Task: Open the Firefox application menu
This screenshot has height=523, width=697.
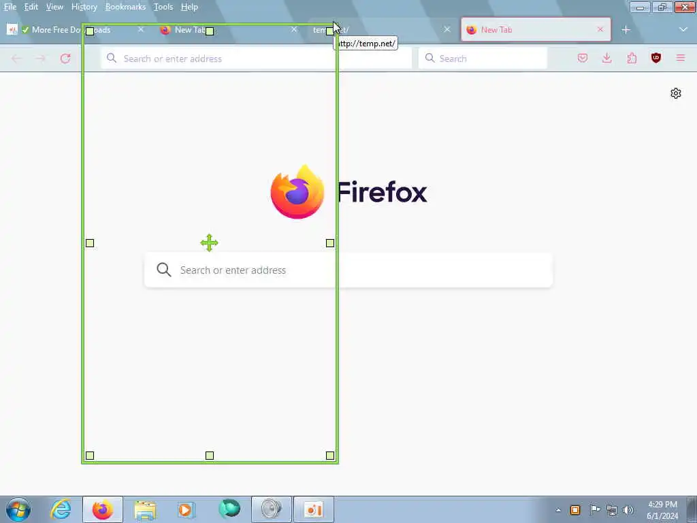Action: pyautogui.click(x=681, y=59)
